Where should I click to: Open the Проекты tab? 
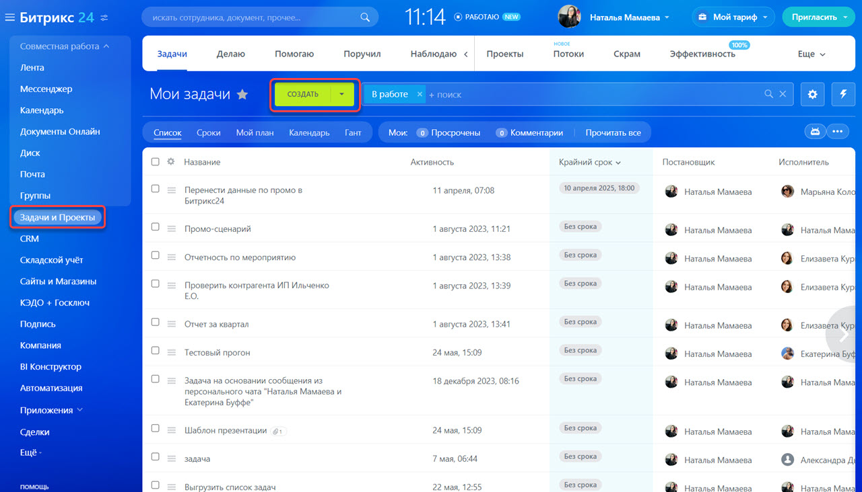pos(505,54)
